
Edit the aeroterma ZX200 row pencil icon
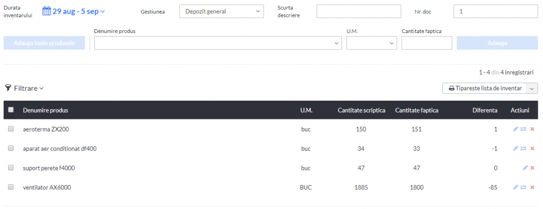click(x=515, y=129)
